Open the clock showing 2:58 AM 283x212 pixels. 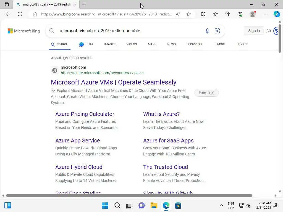click(263, 205)
